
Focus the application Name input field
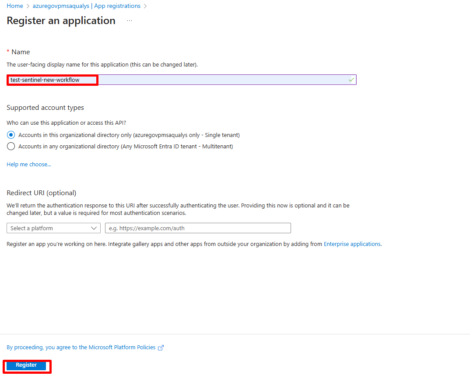[x=181, y=80]
